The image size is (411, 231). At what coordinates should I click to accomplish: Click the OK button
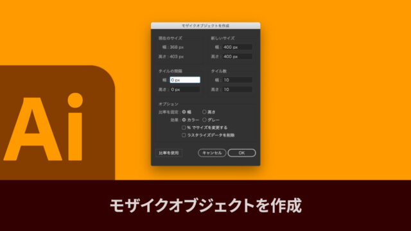241,153
